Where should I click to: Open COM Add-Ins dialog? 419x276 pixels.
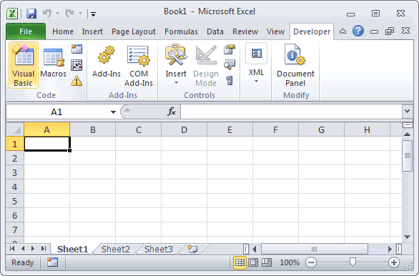click(139, 66)
